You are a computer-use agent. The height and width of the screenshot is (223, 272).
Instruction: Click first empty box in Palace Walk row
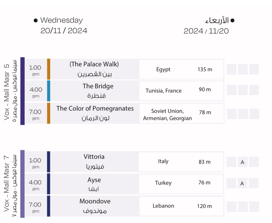tap(232, 70)
